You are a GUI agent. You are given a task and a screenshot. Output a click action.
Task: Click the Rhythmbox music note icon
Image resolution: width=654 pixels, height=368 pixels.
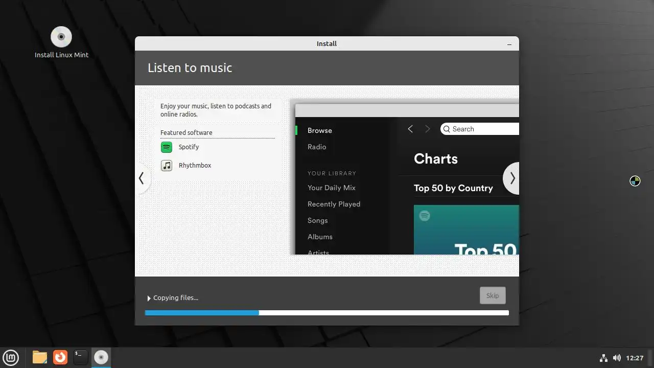tap(167, 166)
